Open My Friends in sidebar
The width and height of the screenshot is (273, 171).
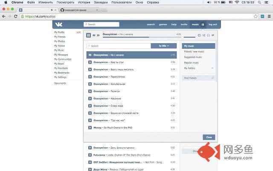click(60, 37)
